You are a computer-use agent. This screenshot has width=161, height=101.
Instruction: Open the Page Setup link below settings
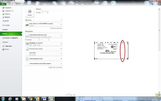55,67
